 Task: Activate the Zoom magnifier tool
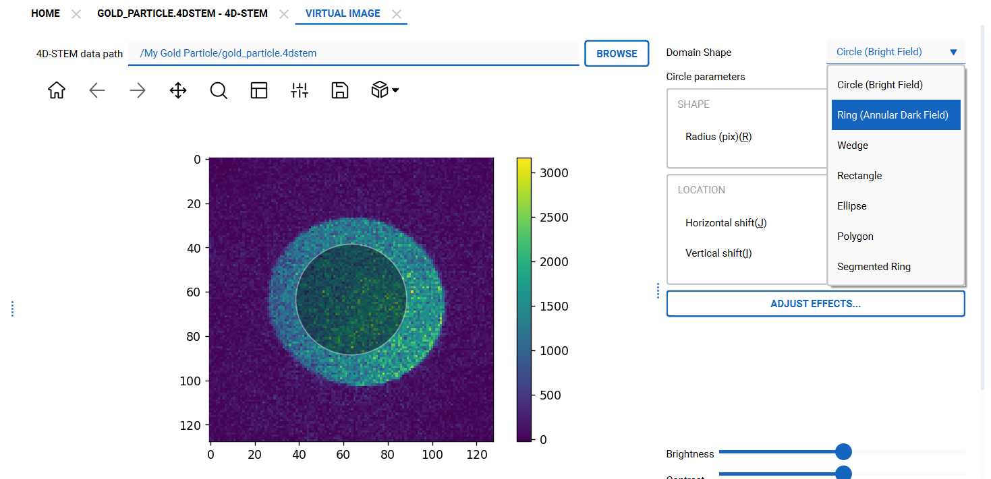coord(219,90)
